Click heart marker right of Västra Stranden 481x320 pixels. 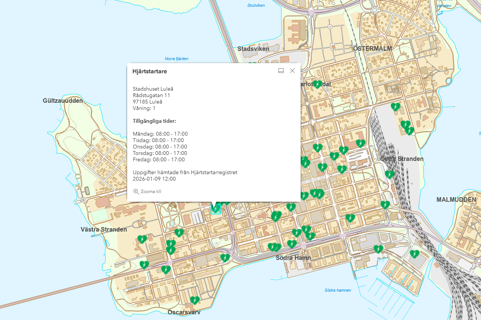[x=142, y=239]
